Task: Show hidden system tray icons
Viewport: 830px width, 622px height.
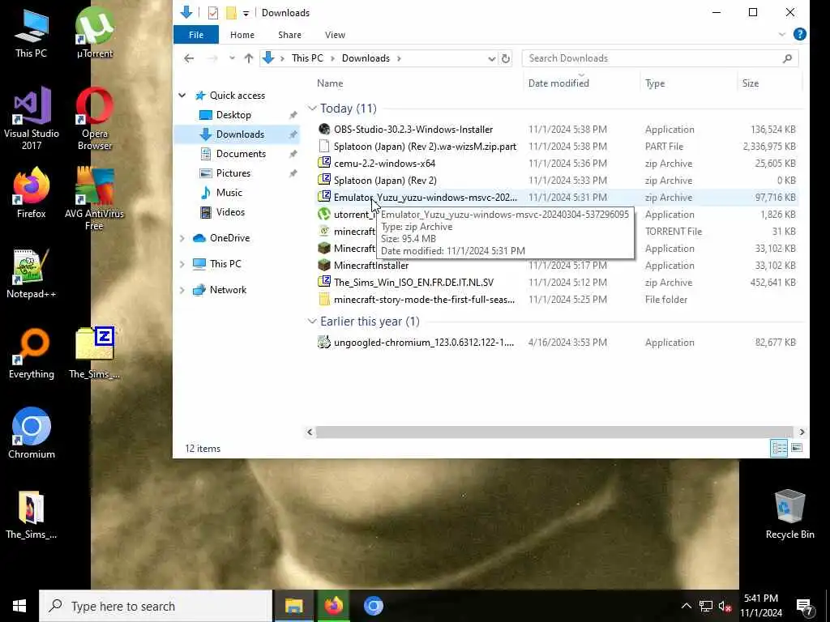Action: point(686,606)
